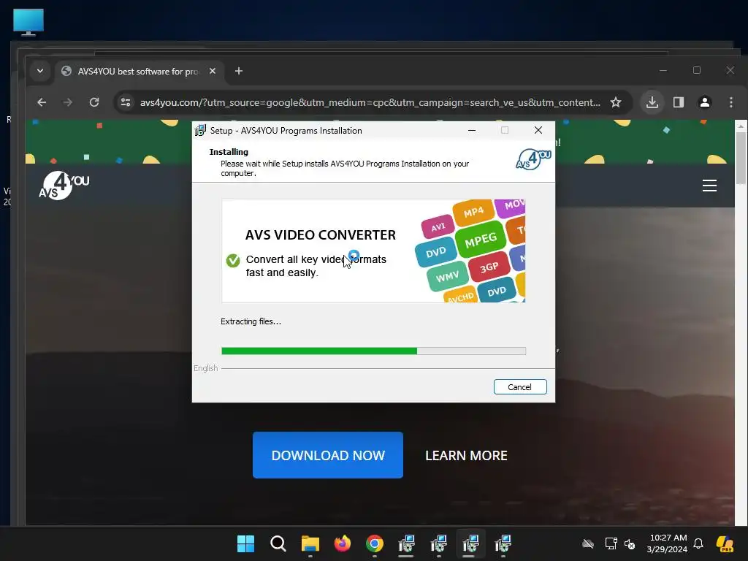Launch Firefox from the taskbar
This screenshot has height=561, width=748.
(x=342, y=543)
